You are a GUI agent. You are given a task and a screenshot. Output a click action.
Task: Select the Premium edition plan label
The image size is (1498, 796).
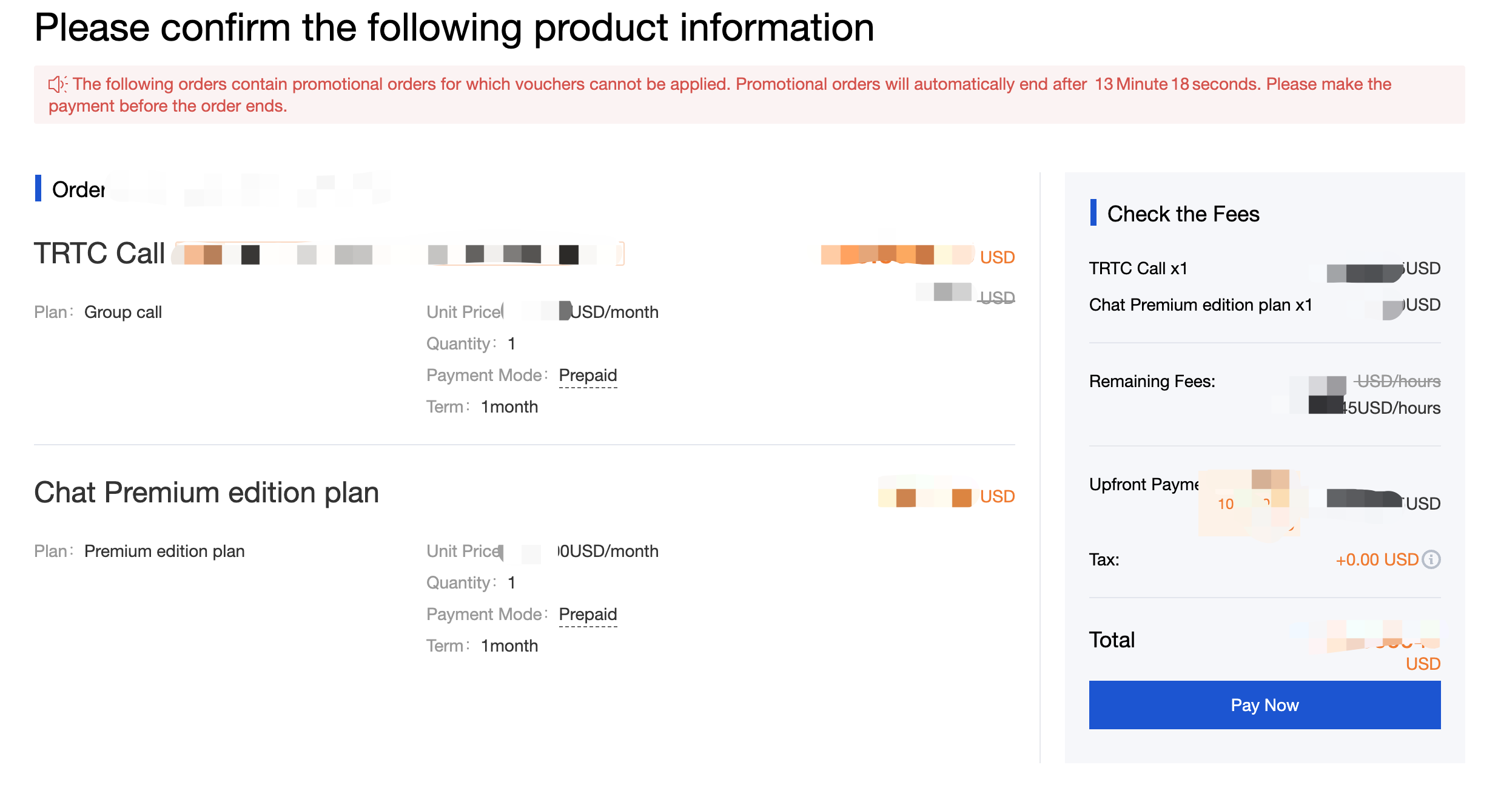(164, 551)
